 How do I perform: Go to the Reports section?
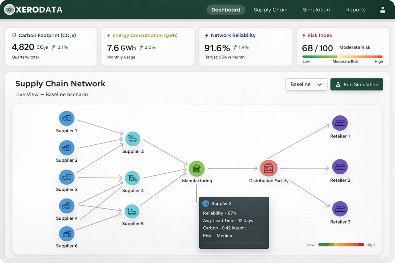tap(356, 10)
